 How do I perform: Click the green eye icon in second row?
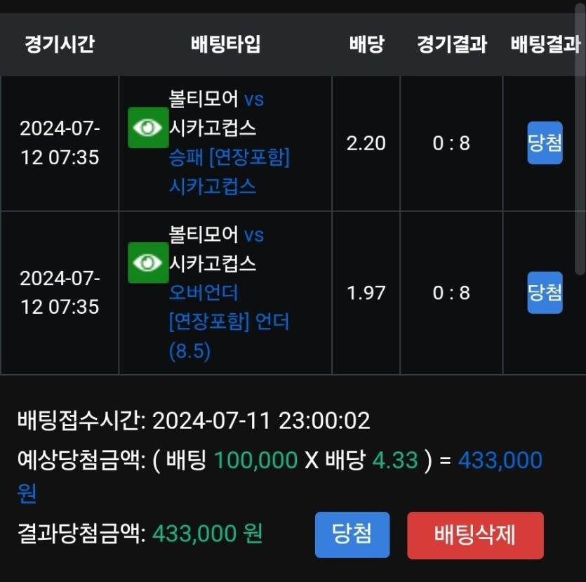click(148, 263)
